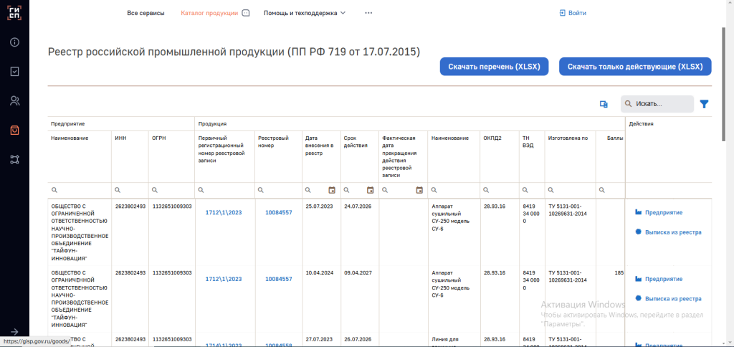Screen dimensions: 734x347
Task: Click Выписка из реестра in 10.04.2024 row
Action: point(668,299)
